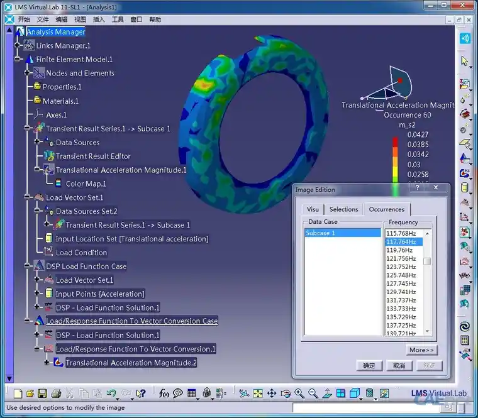This screenshot has height=418, width=478.
Task: Click the Fit All In icon
Action: tap(258, 393)
